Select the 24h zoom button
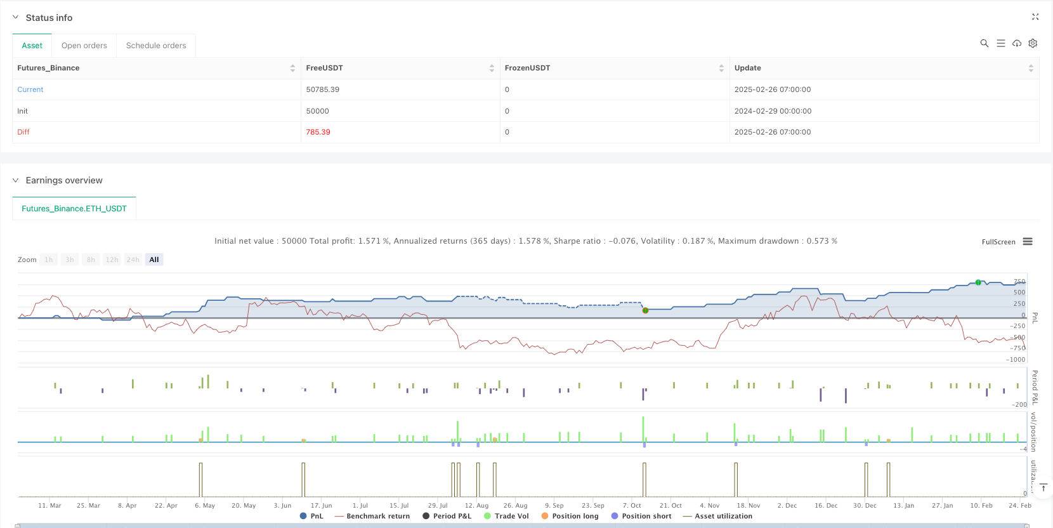The width and height of the screenshot is (1053, 528). (x=133, y=260)
